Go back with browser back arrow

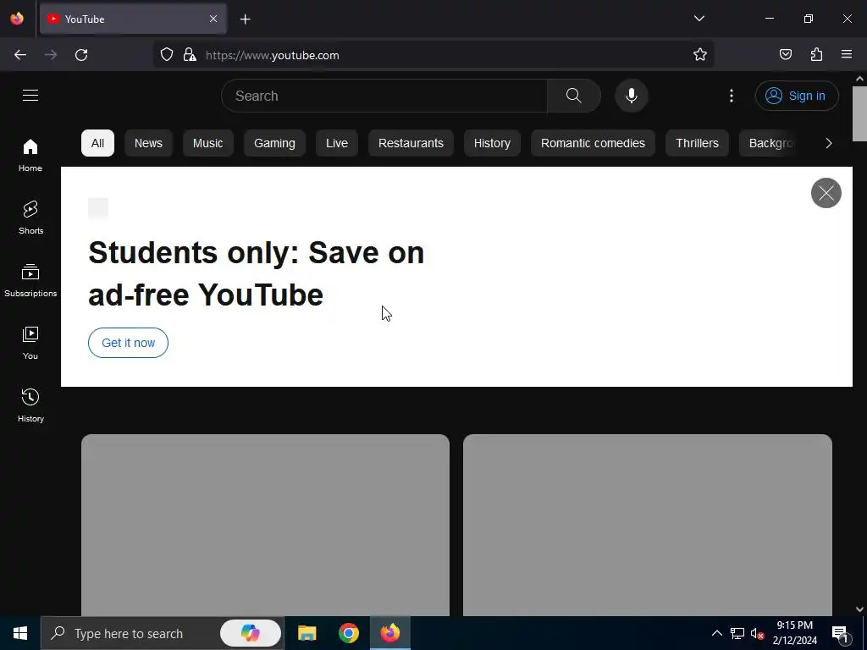click(x=20, y=55)
